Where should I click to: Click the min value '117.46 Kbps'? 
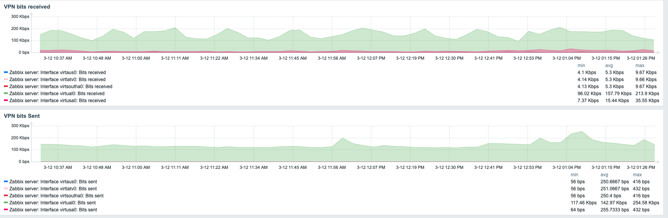(584, 203)
